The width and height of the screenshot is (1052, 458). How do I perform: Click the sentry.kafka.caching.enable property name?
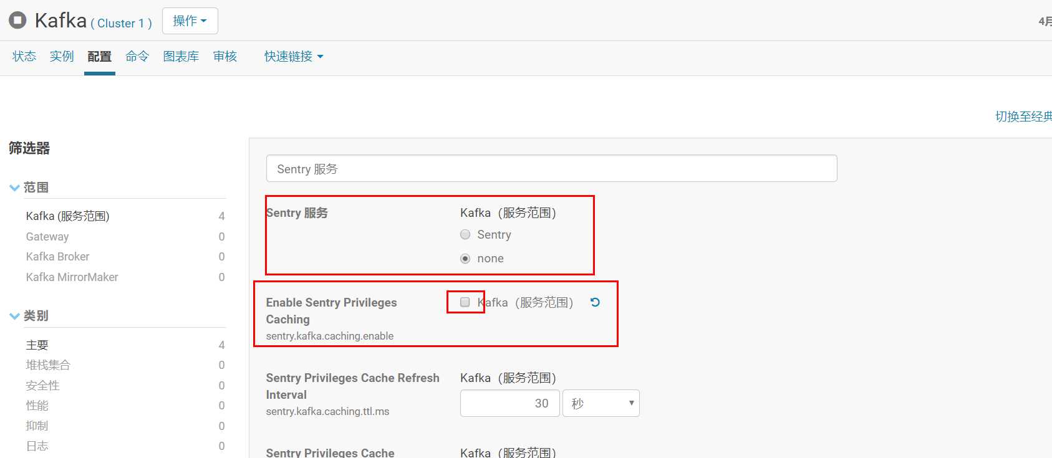tap(330, 336)
